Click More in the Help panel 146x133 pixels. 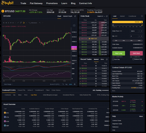pyautogui.click(x=141, y=116)
